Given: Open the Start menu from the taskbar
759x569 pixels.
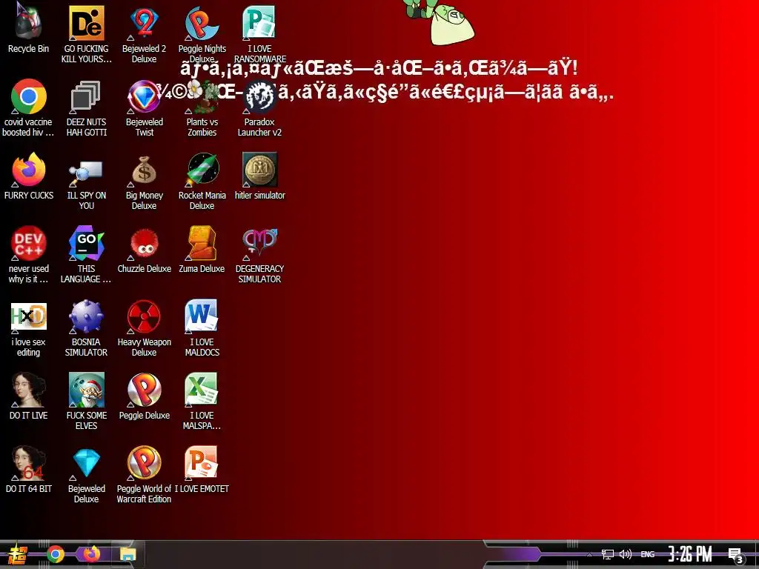Looking at the screenshot, I should 18,554.
